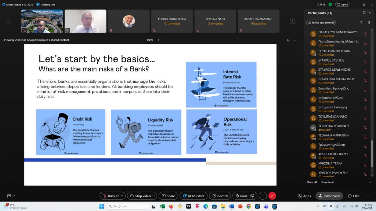Start recording the meeting

[220, 196]
